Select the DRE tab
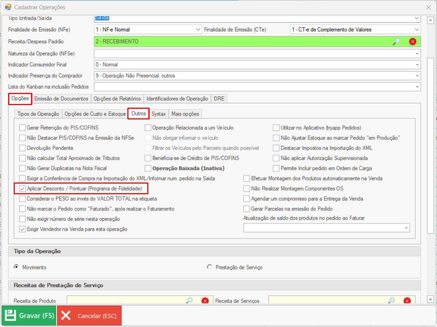The image size is (437, 327). (219, 99)
